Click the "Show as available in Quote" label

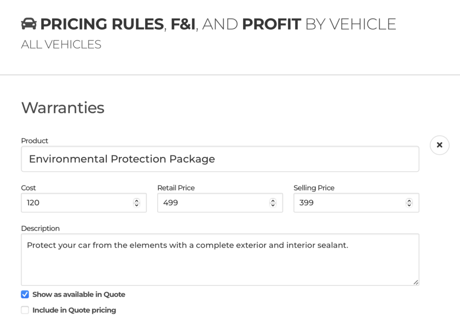coord(79,295)
